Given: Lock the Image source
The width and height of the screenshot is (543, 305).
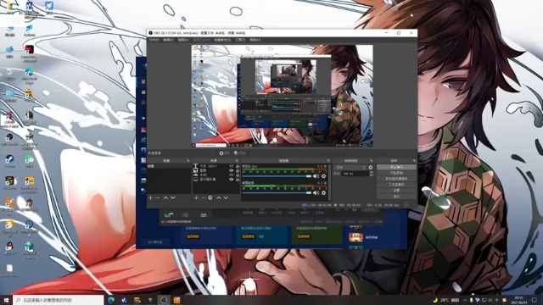Looking at the screenshot, I should tap(238, 170).
